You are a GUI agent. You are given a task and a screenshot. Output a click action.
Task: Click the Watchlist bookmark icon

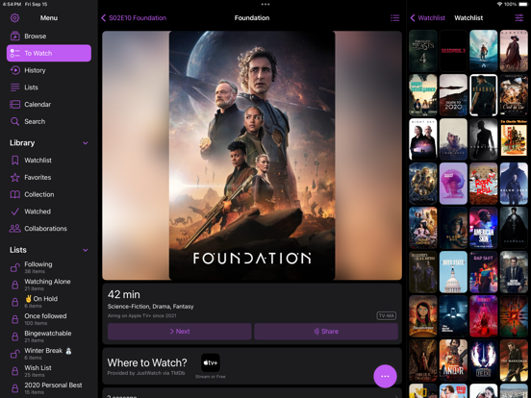point(14,161)
